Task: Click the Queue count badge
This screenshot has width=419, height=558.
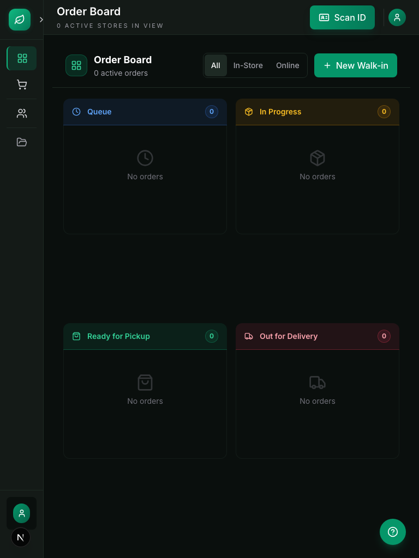Action: [212, 112]
